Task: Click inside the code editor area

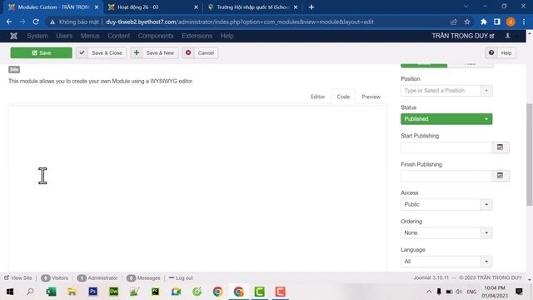Action: coord(197,189)
